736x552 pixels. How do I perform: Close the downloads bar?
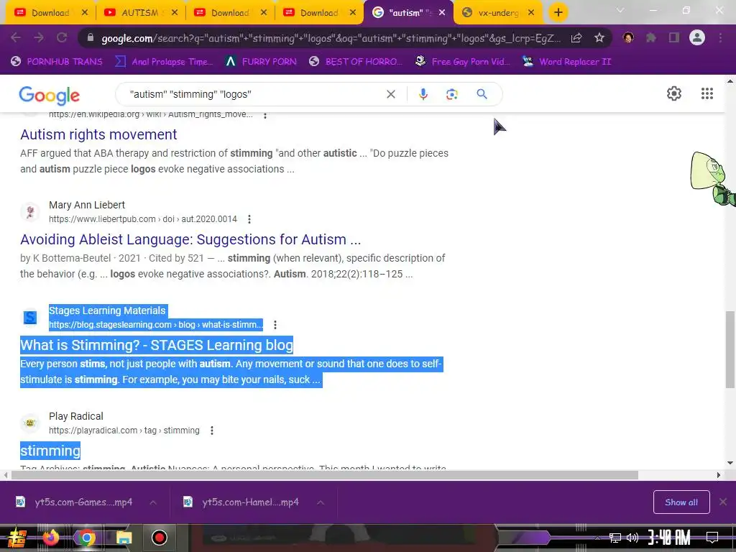pyautogui.click(x=723, y=502)
